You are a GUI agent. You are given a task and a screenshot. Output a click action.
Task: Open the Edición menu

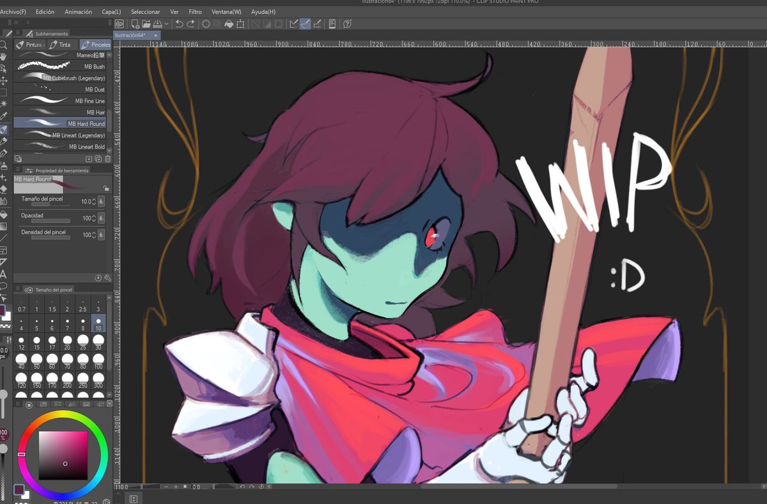coord(45,11)
